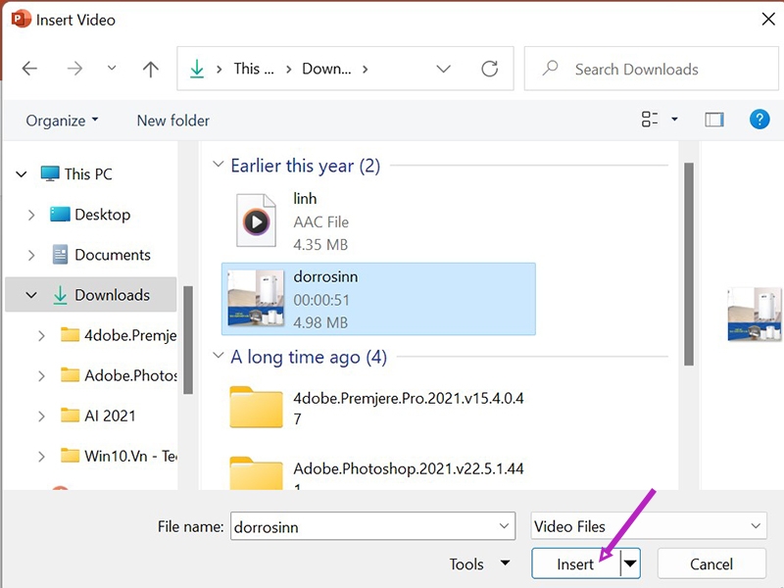Expand the Documents tree node
This screenshot has height=588, width=784.
point(31,255)
